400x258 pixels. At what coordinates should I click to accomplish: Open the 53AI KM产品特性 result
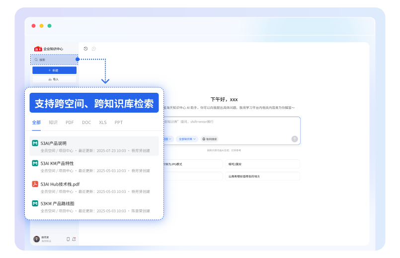point(94,167)
